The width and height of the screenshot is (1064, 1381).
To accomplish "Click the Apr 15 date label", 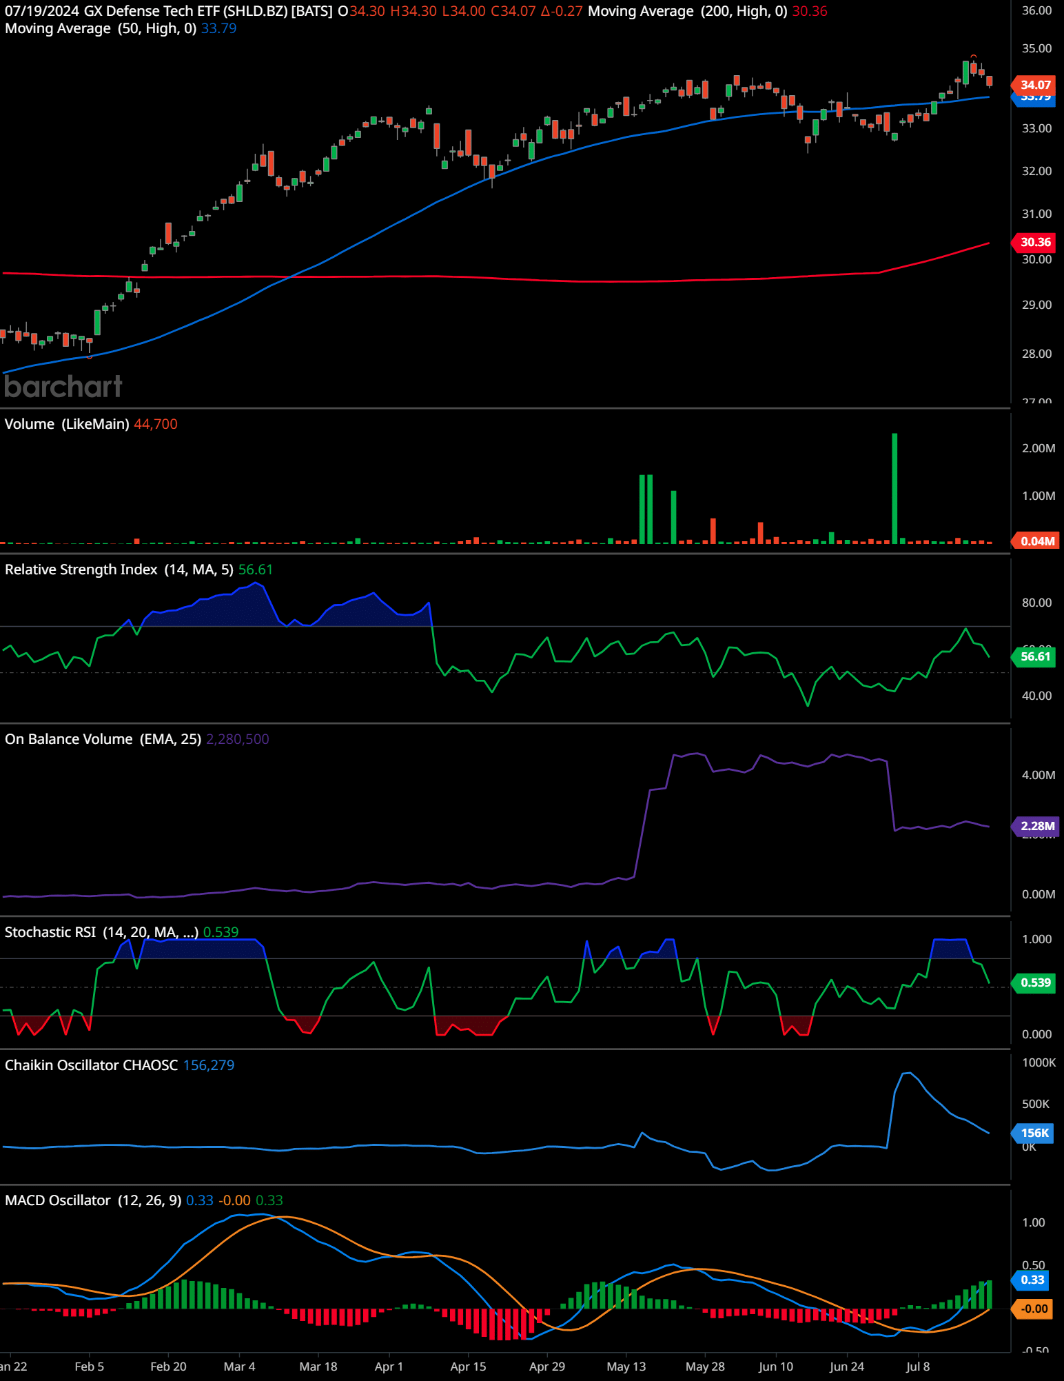I will [468, 1367].
